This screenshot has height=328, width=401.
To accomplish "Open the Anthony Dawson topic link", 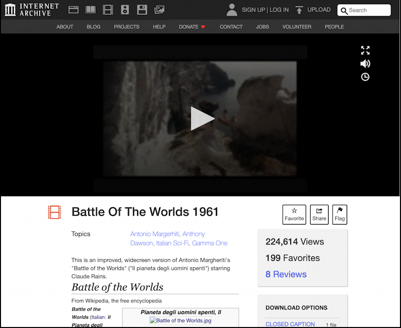I will (x=194, y=234).
